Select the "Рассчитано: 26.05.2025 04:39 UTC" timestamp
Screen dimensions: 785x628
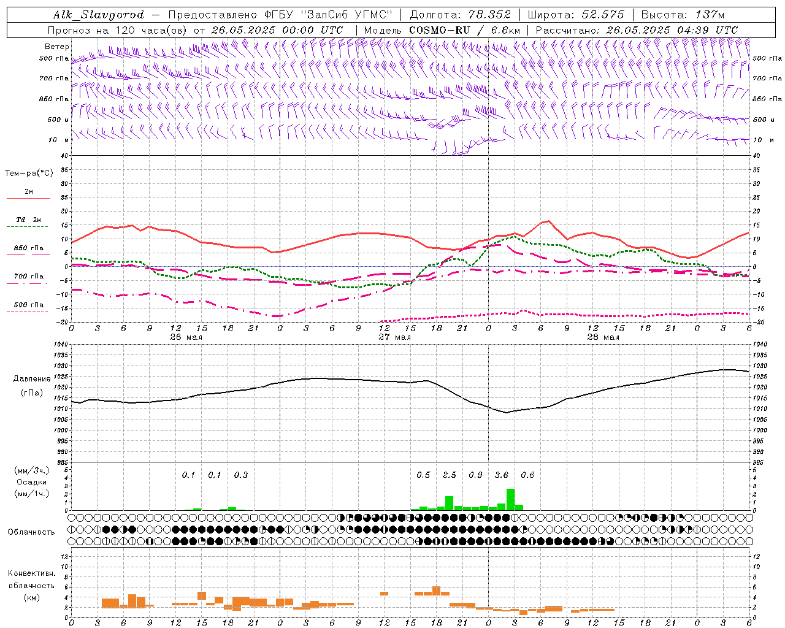pyautogui.click(x=637, y=30)
